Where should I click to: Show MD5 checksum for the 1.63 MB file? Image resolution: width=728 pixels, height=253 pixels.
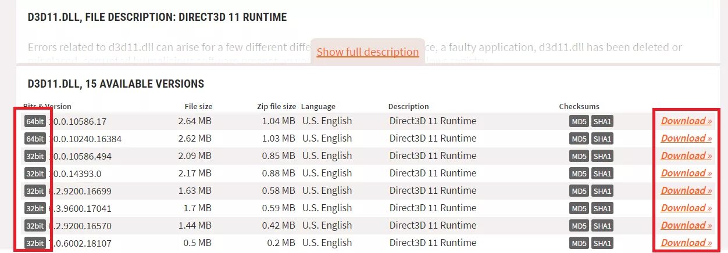pos(579,191)
